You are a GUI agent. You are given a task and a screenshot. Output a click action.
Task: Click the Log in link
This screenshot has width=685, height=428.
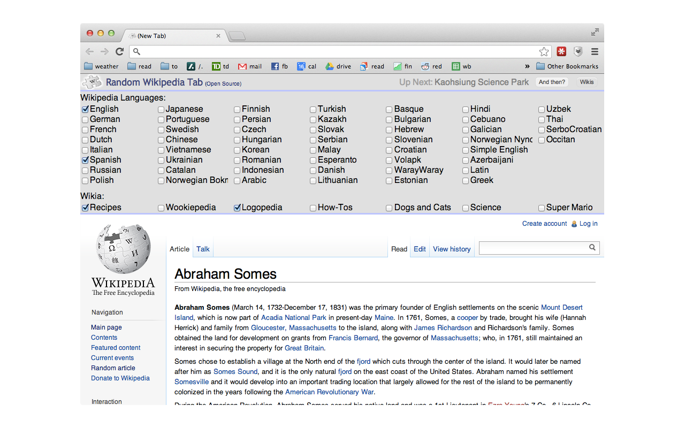[588, 224]
